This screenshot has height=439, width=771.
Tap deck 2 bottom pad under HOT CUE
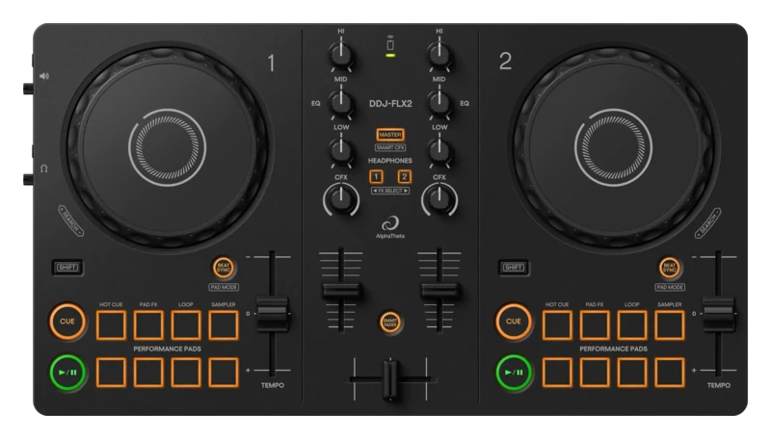tap(557, 373)
